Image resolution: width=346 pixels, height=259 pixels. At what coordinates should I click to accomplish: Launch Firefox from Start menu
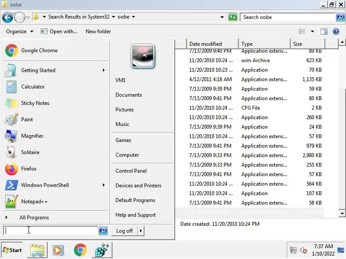tap(56, 169)
